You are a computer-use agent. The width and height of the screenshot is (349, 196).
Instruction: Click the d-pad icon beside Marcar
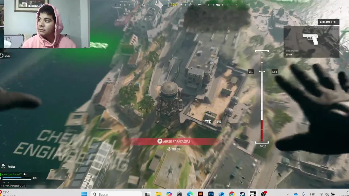tap(169, 149)
